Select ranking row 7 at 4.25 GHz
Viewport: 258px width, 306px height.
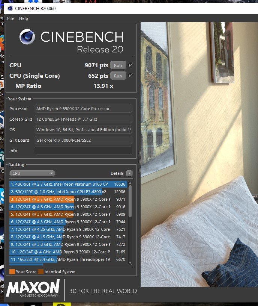(x=68, y=229)
